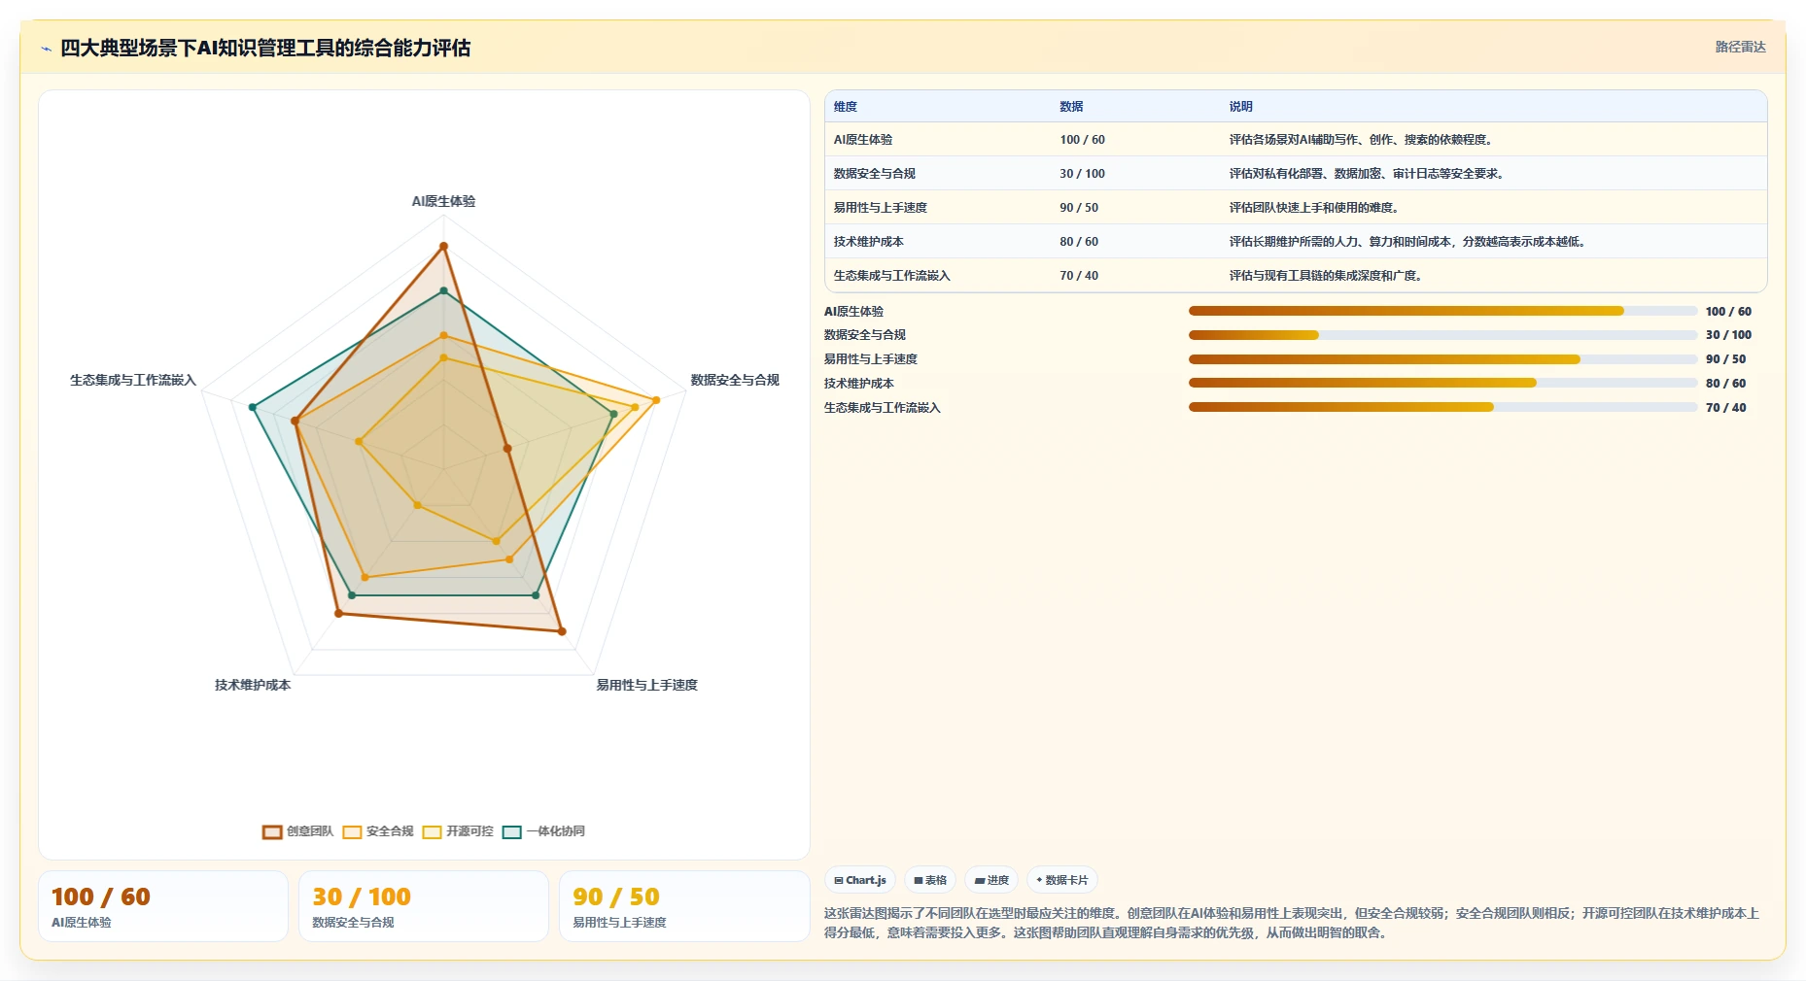
Task: Select the 表格 tag chip
Action: click(930, 880)
